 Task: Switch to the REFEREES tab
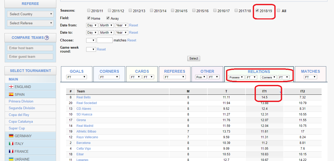[175, 71]
